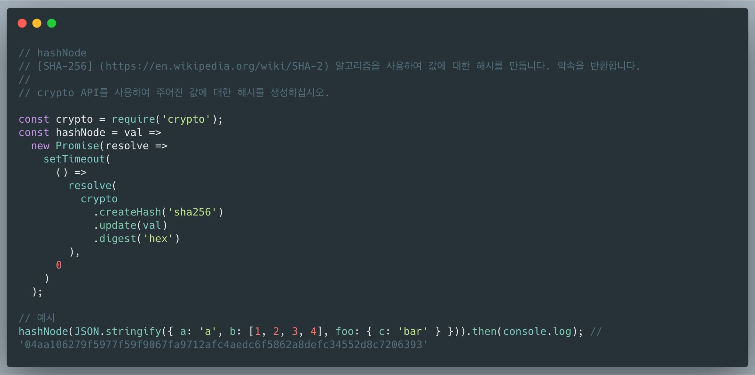Click the require keyword
755x375 pixels.
click(133, 119)
